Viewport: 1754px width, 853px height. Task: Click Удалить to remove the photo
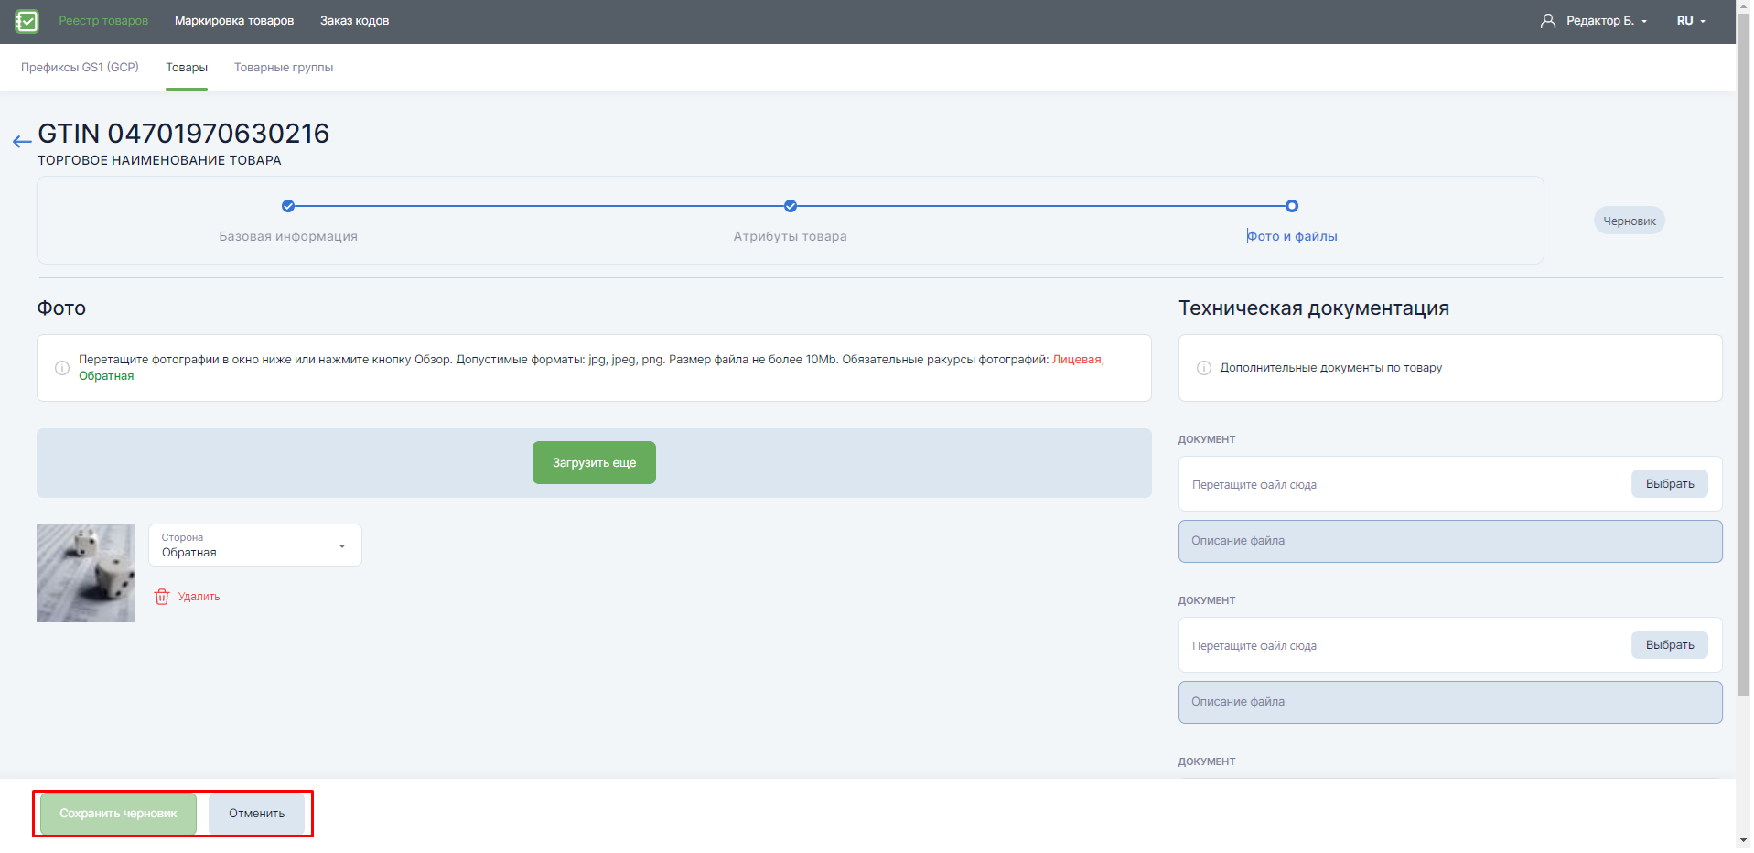[199, 597]
